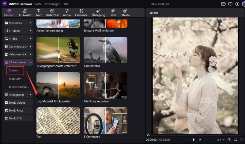Viewport: 245px width, 144px height.
Task: Expand the KI-Video dropdown
Action: click(18, 31)
